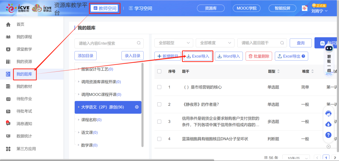Viewport: 339px width, 161px height.
Task: Click the floating customer service headset icon
Action: (328, 114)
